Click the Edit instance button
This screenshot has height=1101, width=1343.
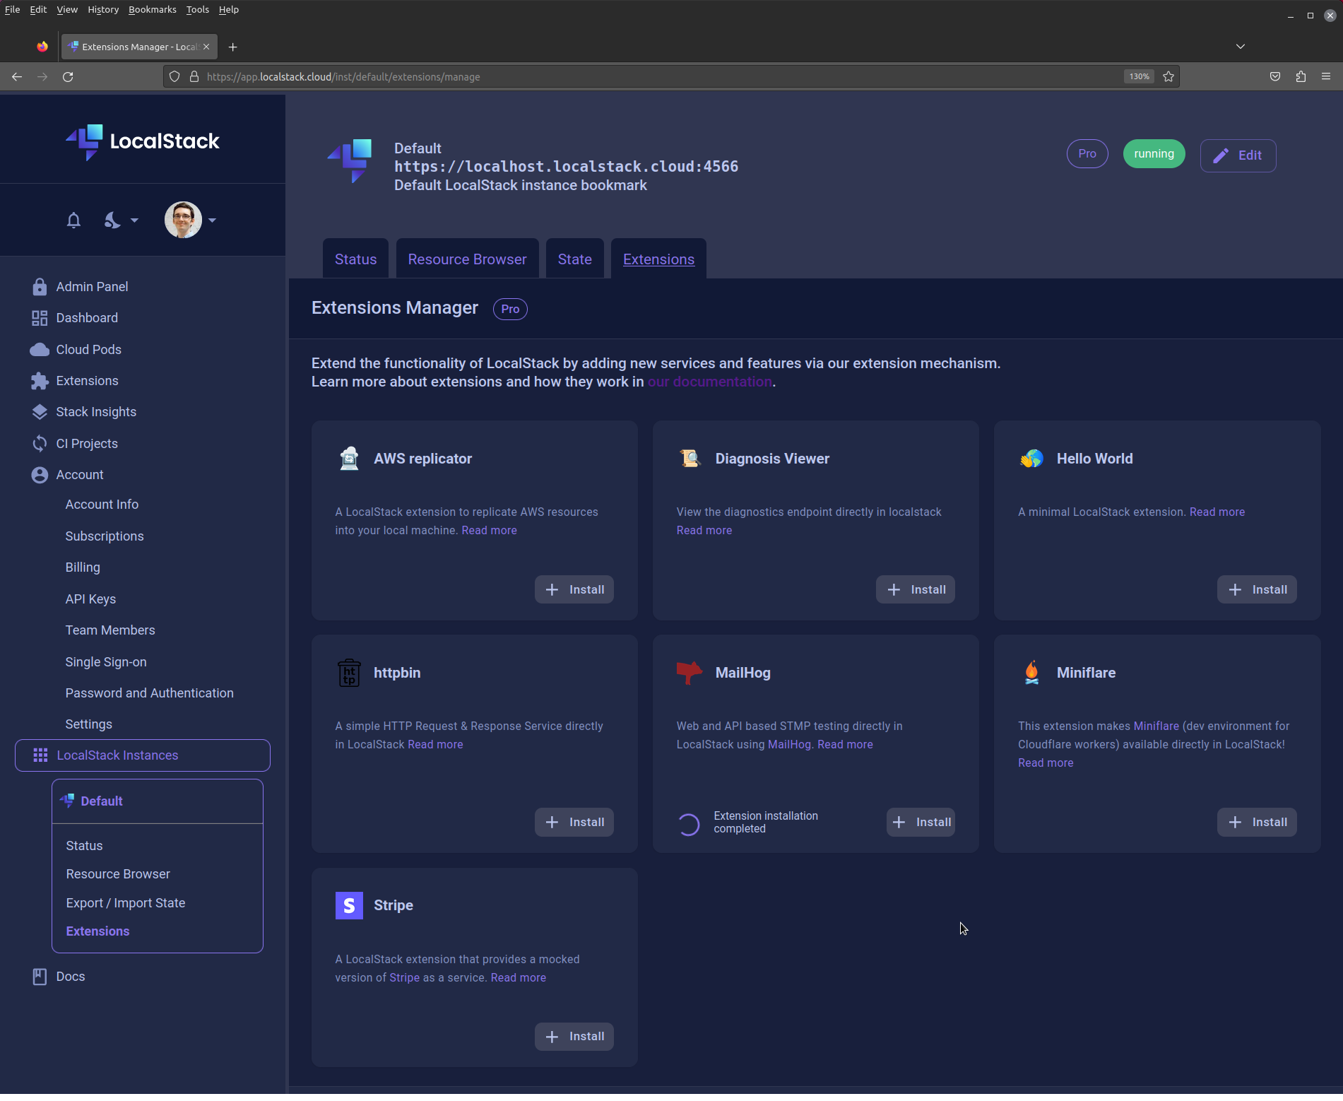(x=1238, y=155)
